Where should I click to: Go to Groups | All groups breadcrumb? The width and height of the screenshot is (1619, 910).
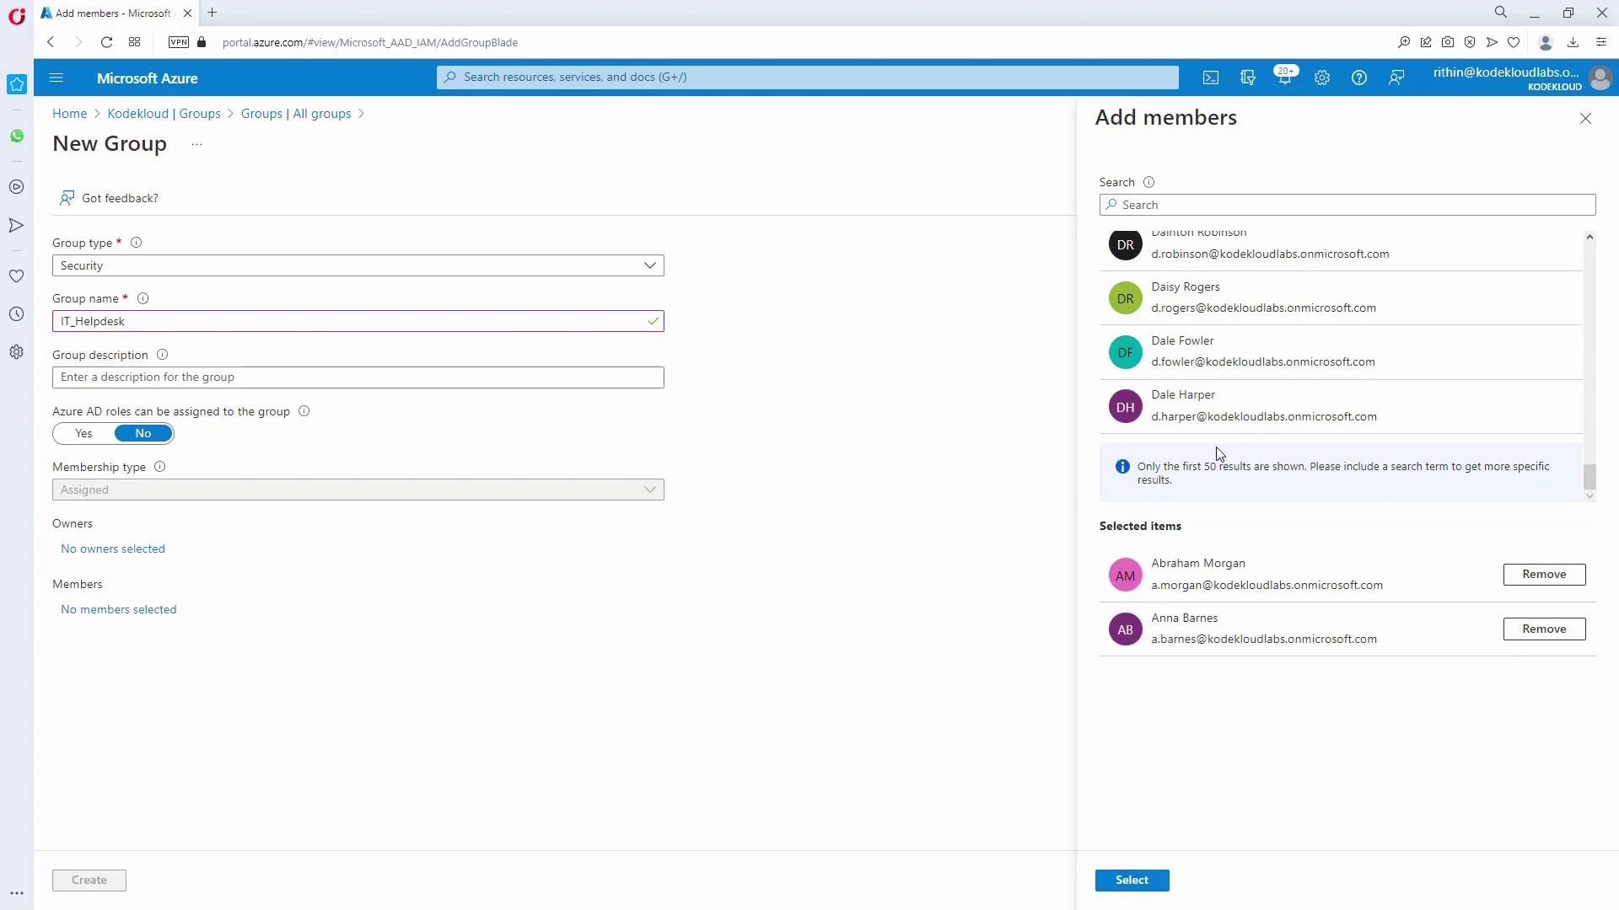pyautogui.click(x=295, y=114)
